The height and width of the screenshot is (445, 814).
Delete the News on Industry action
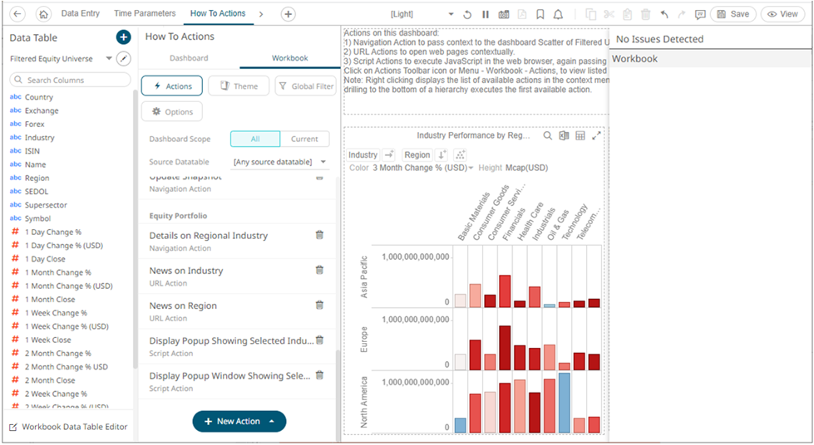click(x=319, y=270)
